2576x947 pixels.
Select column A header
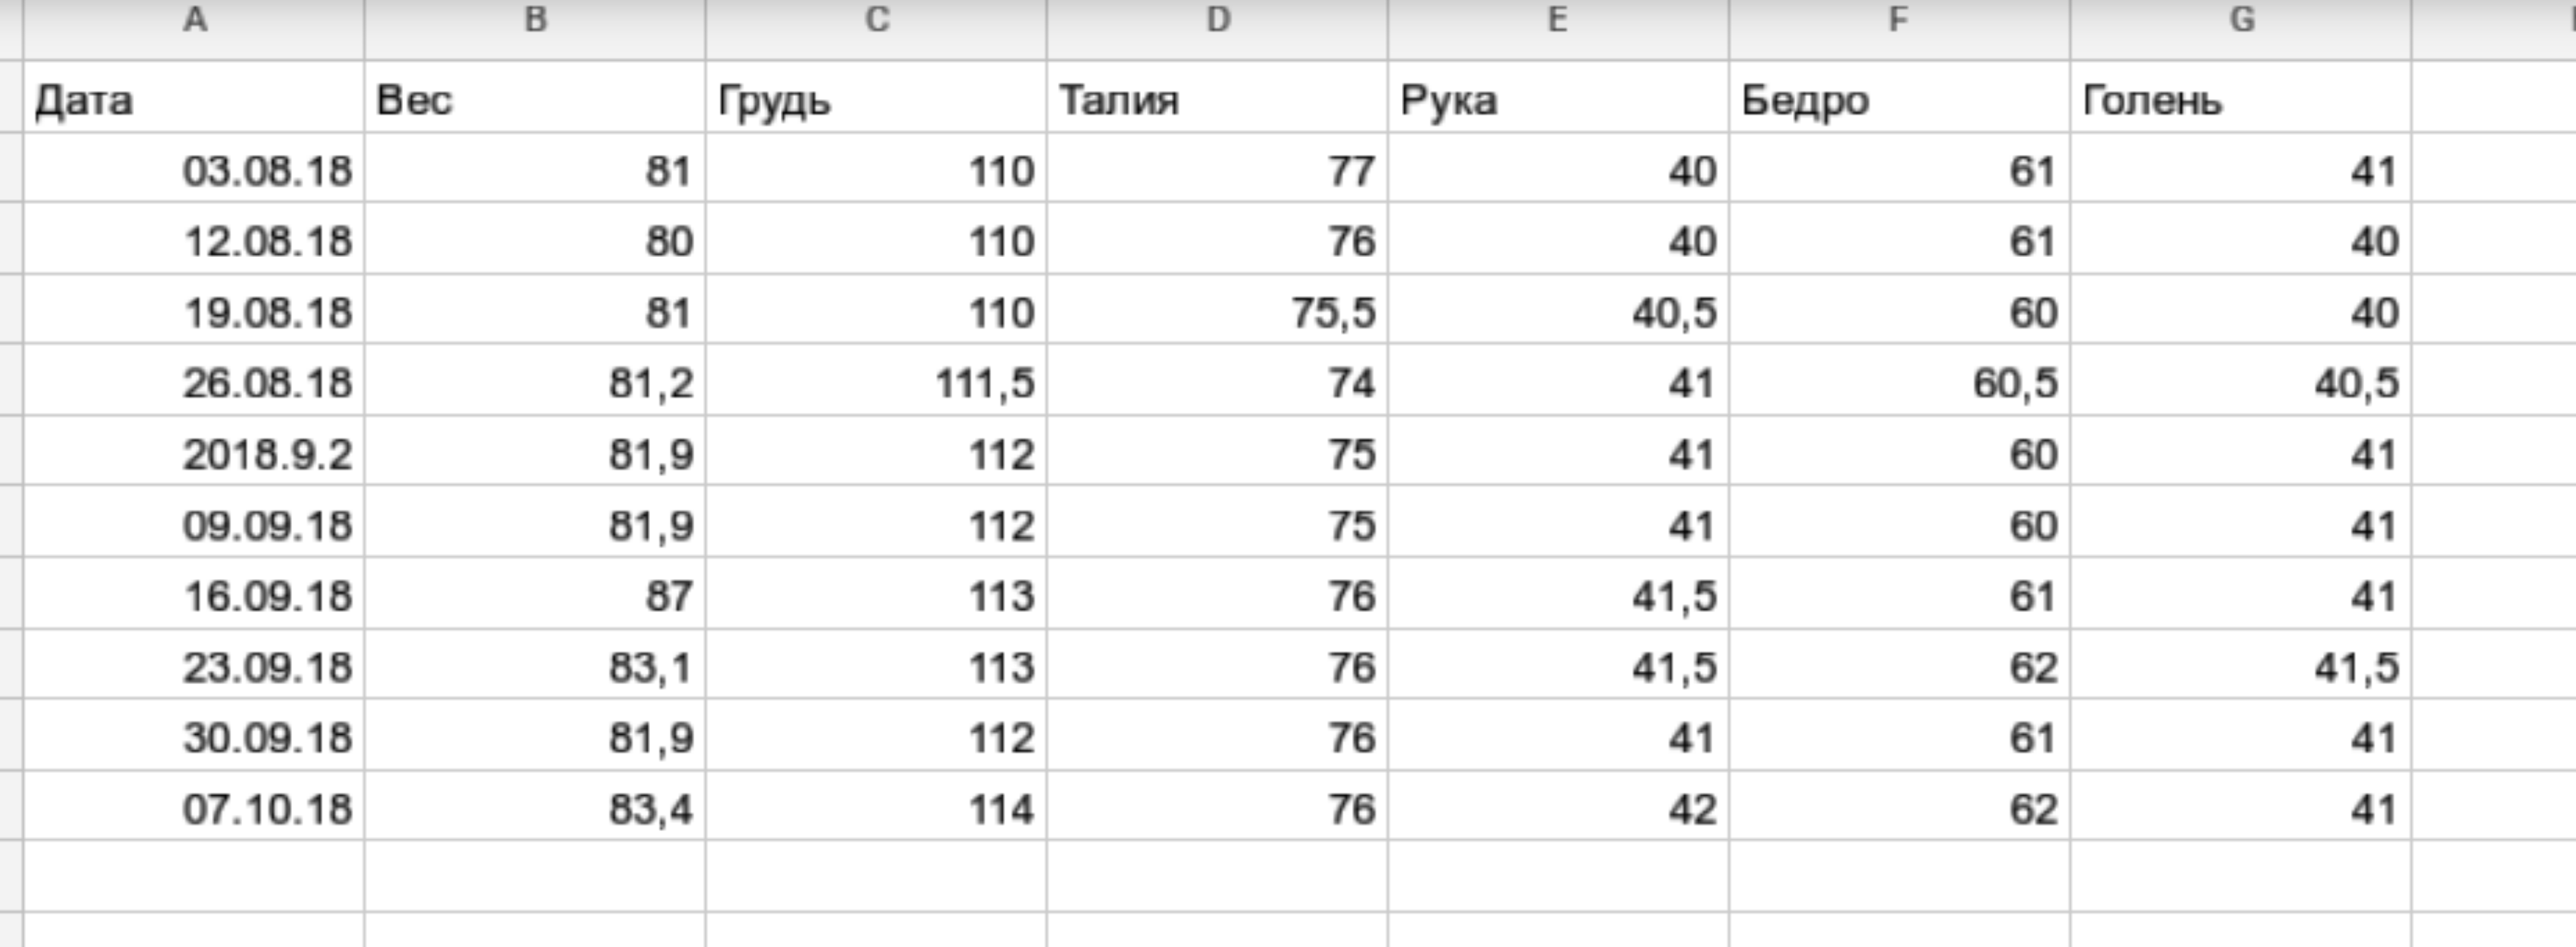click(x=195, y=20)
